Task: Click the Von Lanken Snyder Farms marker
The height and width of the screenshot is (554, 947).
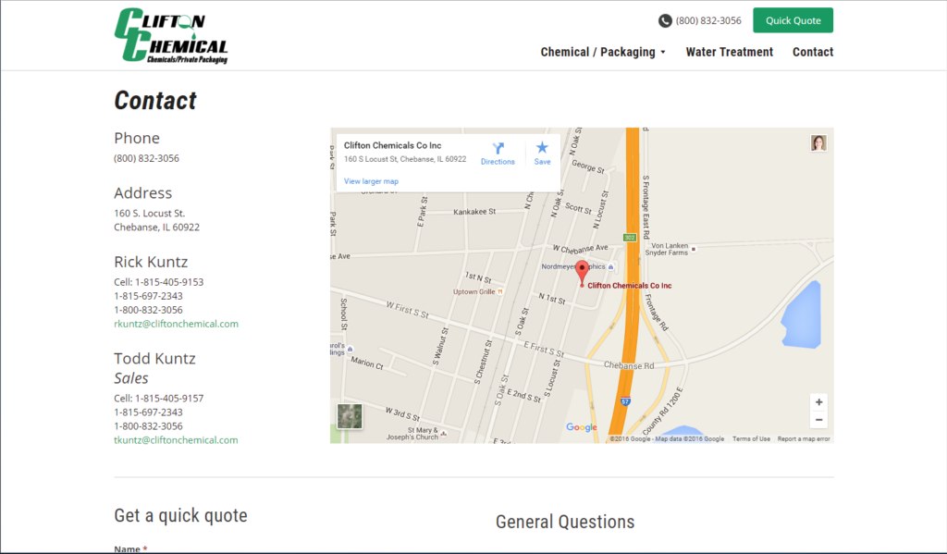Action: [694, 249]
